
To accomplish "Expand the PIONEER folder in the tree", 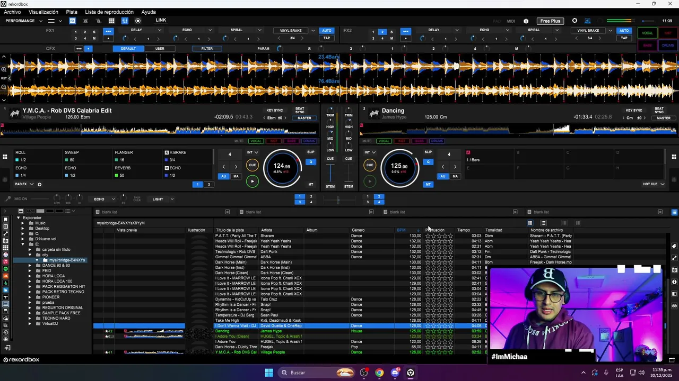I will [x=30, y=297].
